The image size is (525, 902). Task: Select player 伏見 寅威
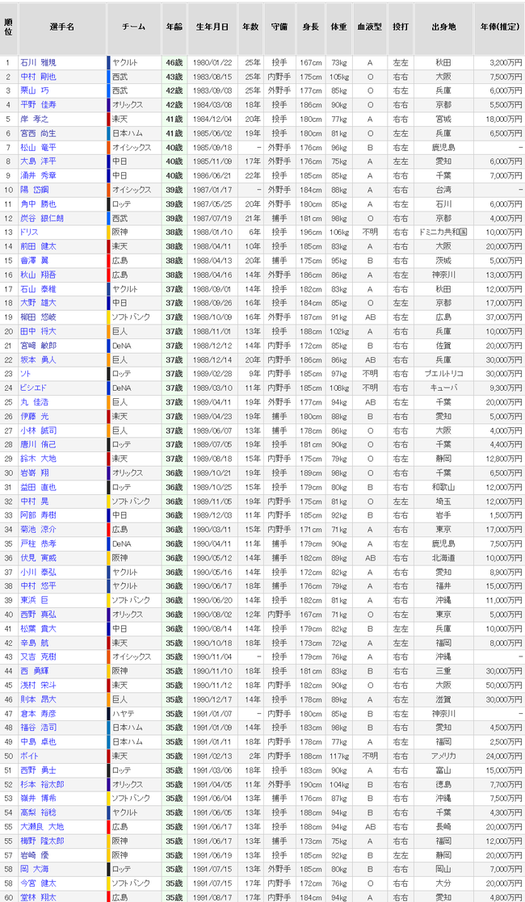click(x=38, y=558)
